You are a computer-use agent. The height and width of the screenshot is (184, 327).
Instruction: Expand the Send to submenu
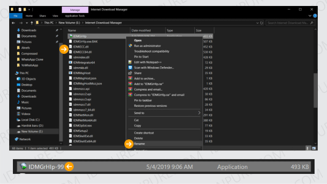pyautogui.click(x=165, y=113)
